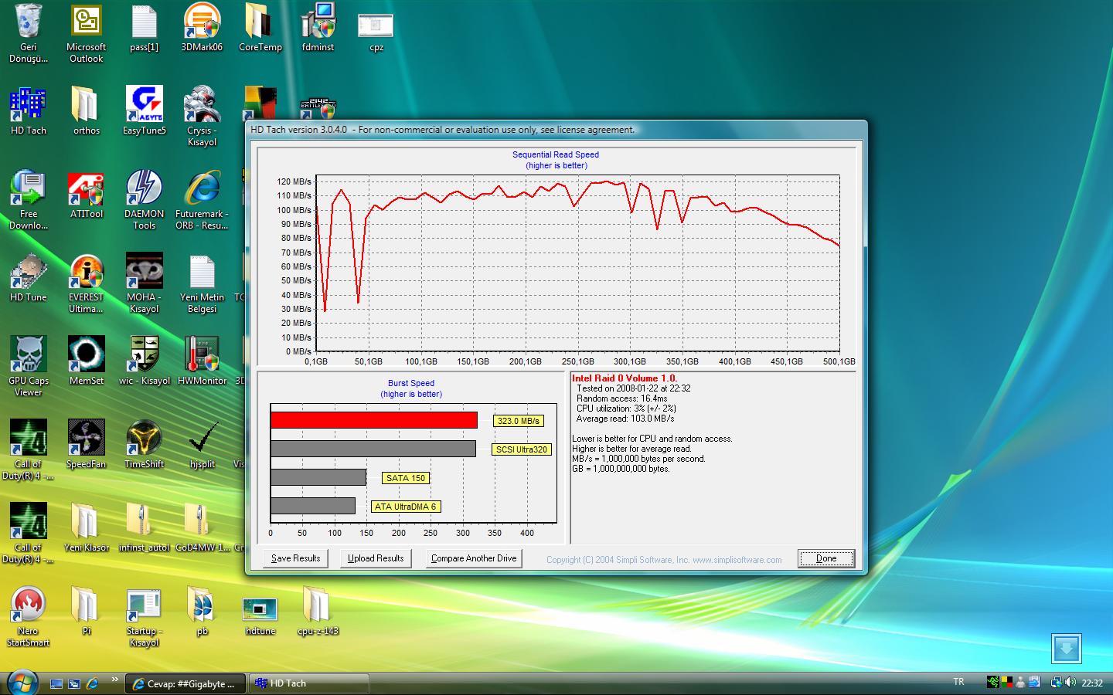Launch Microsoft Outlook from the desktop

click(87, 32)
